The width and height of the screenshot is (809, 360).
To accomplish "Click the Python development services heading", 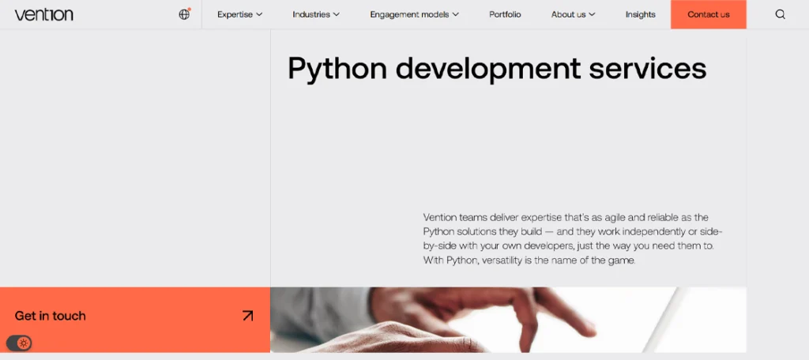I will coord(496,69).
